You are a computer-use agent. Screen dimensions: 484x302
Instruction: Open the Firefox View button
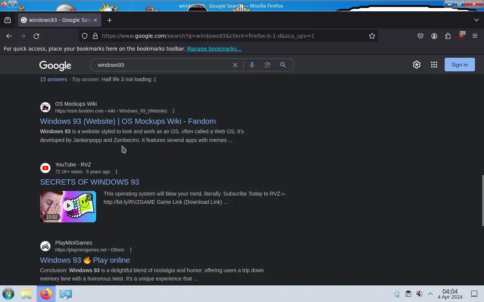(x=8, y=20)
